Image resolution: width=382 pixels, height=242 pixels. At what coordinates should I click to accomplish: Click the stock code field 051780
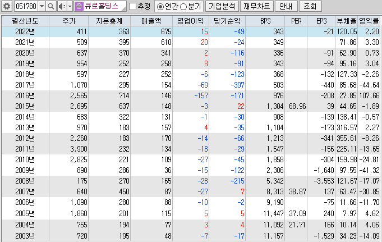click(26, 6)
